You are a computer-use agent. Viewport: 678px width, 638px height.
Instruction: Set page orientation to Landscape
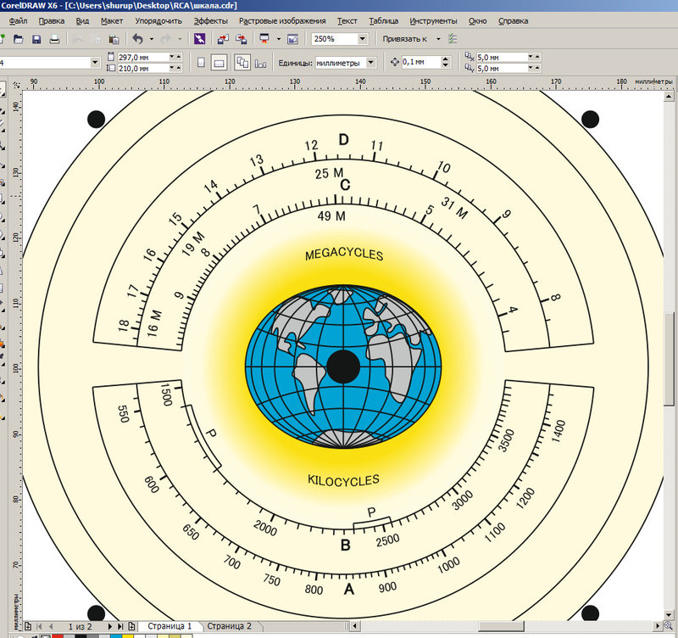[219, 63]
